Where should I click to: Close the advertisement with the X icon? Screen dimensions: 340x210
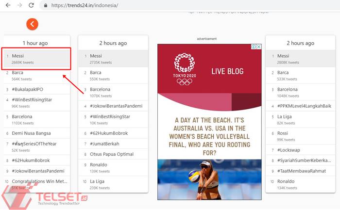pos(259,47)
